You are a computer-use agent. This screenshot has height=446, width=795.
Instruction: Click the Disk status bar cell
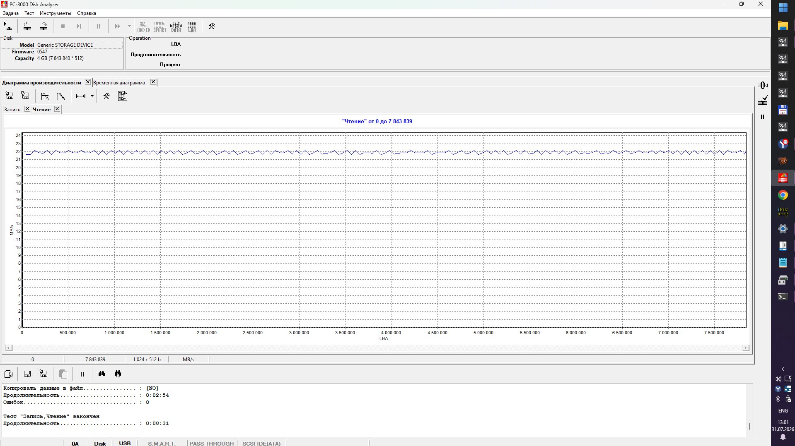pos(100,443)
